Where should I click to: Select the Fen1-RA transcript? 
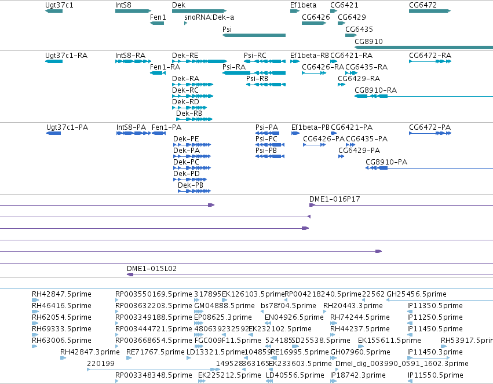(x=158, y=73)
